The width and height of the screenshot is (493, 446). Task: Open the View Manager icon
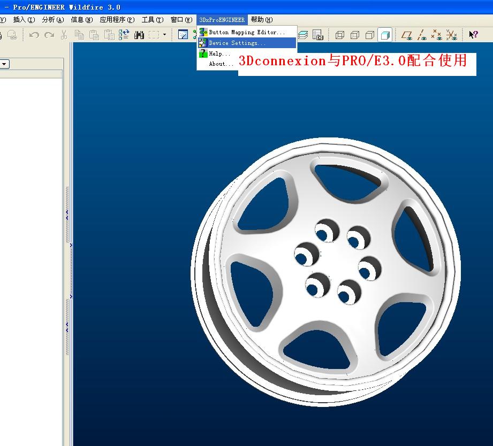318,35
